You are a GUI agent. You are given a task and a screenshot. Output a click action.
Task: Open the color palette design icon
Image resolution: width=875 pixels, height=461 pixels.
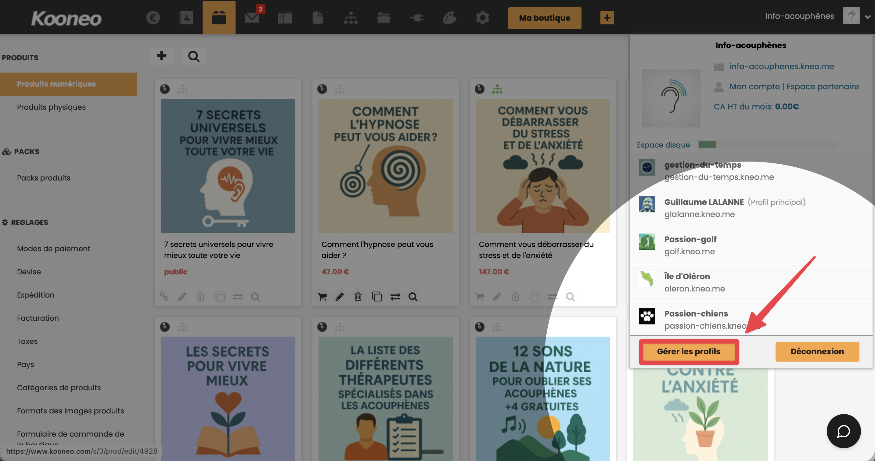tap(449, 18)
